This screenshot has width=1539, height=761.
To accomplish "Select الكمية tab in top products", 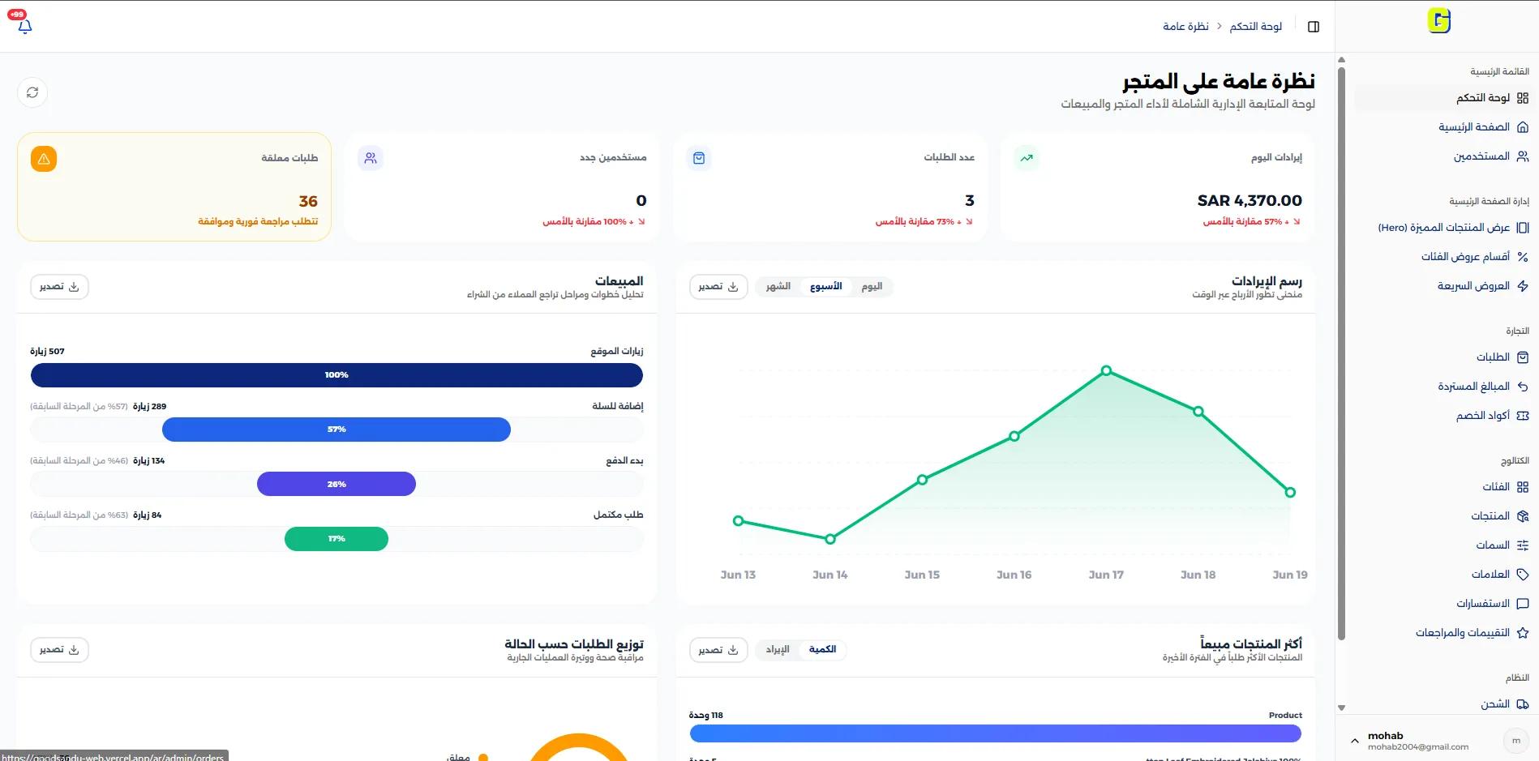I will coord(822,650).
